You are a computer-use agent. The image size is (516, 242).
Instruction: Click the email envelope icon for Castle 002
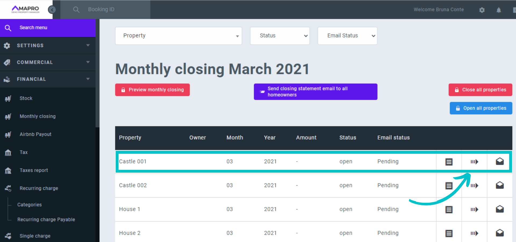[500, 185]
